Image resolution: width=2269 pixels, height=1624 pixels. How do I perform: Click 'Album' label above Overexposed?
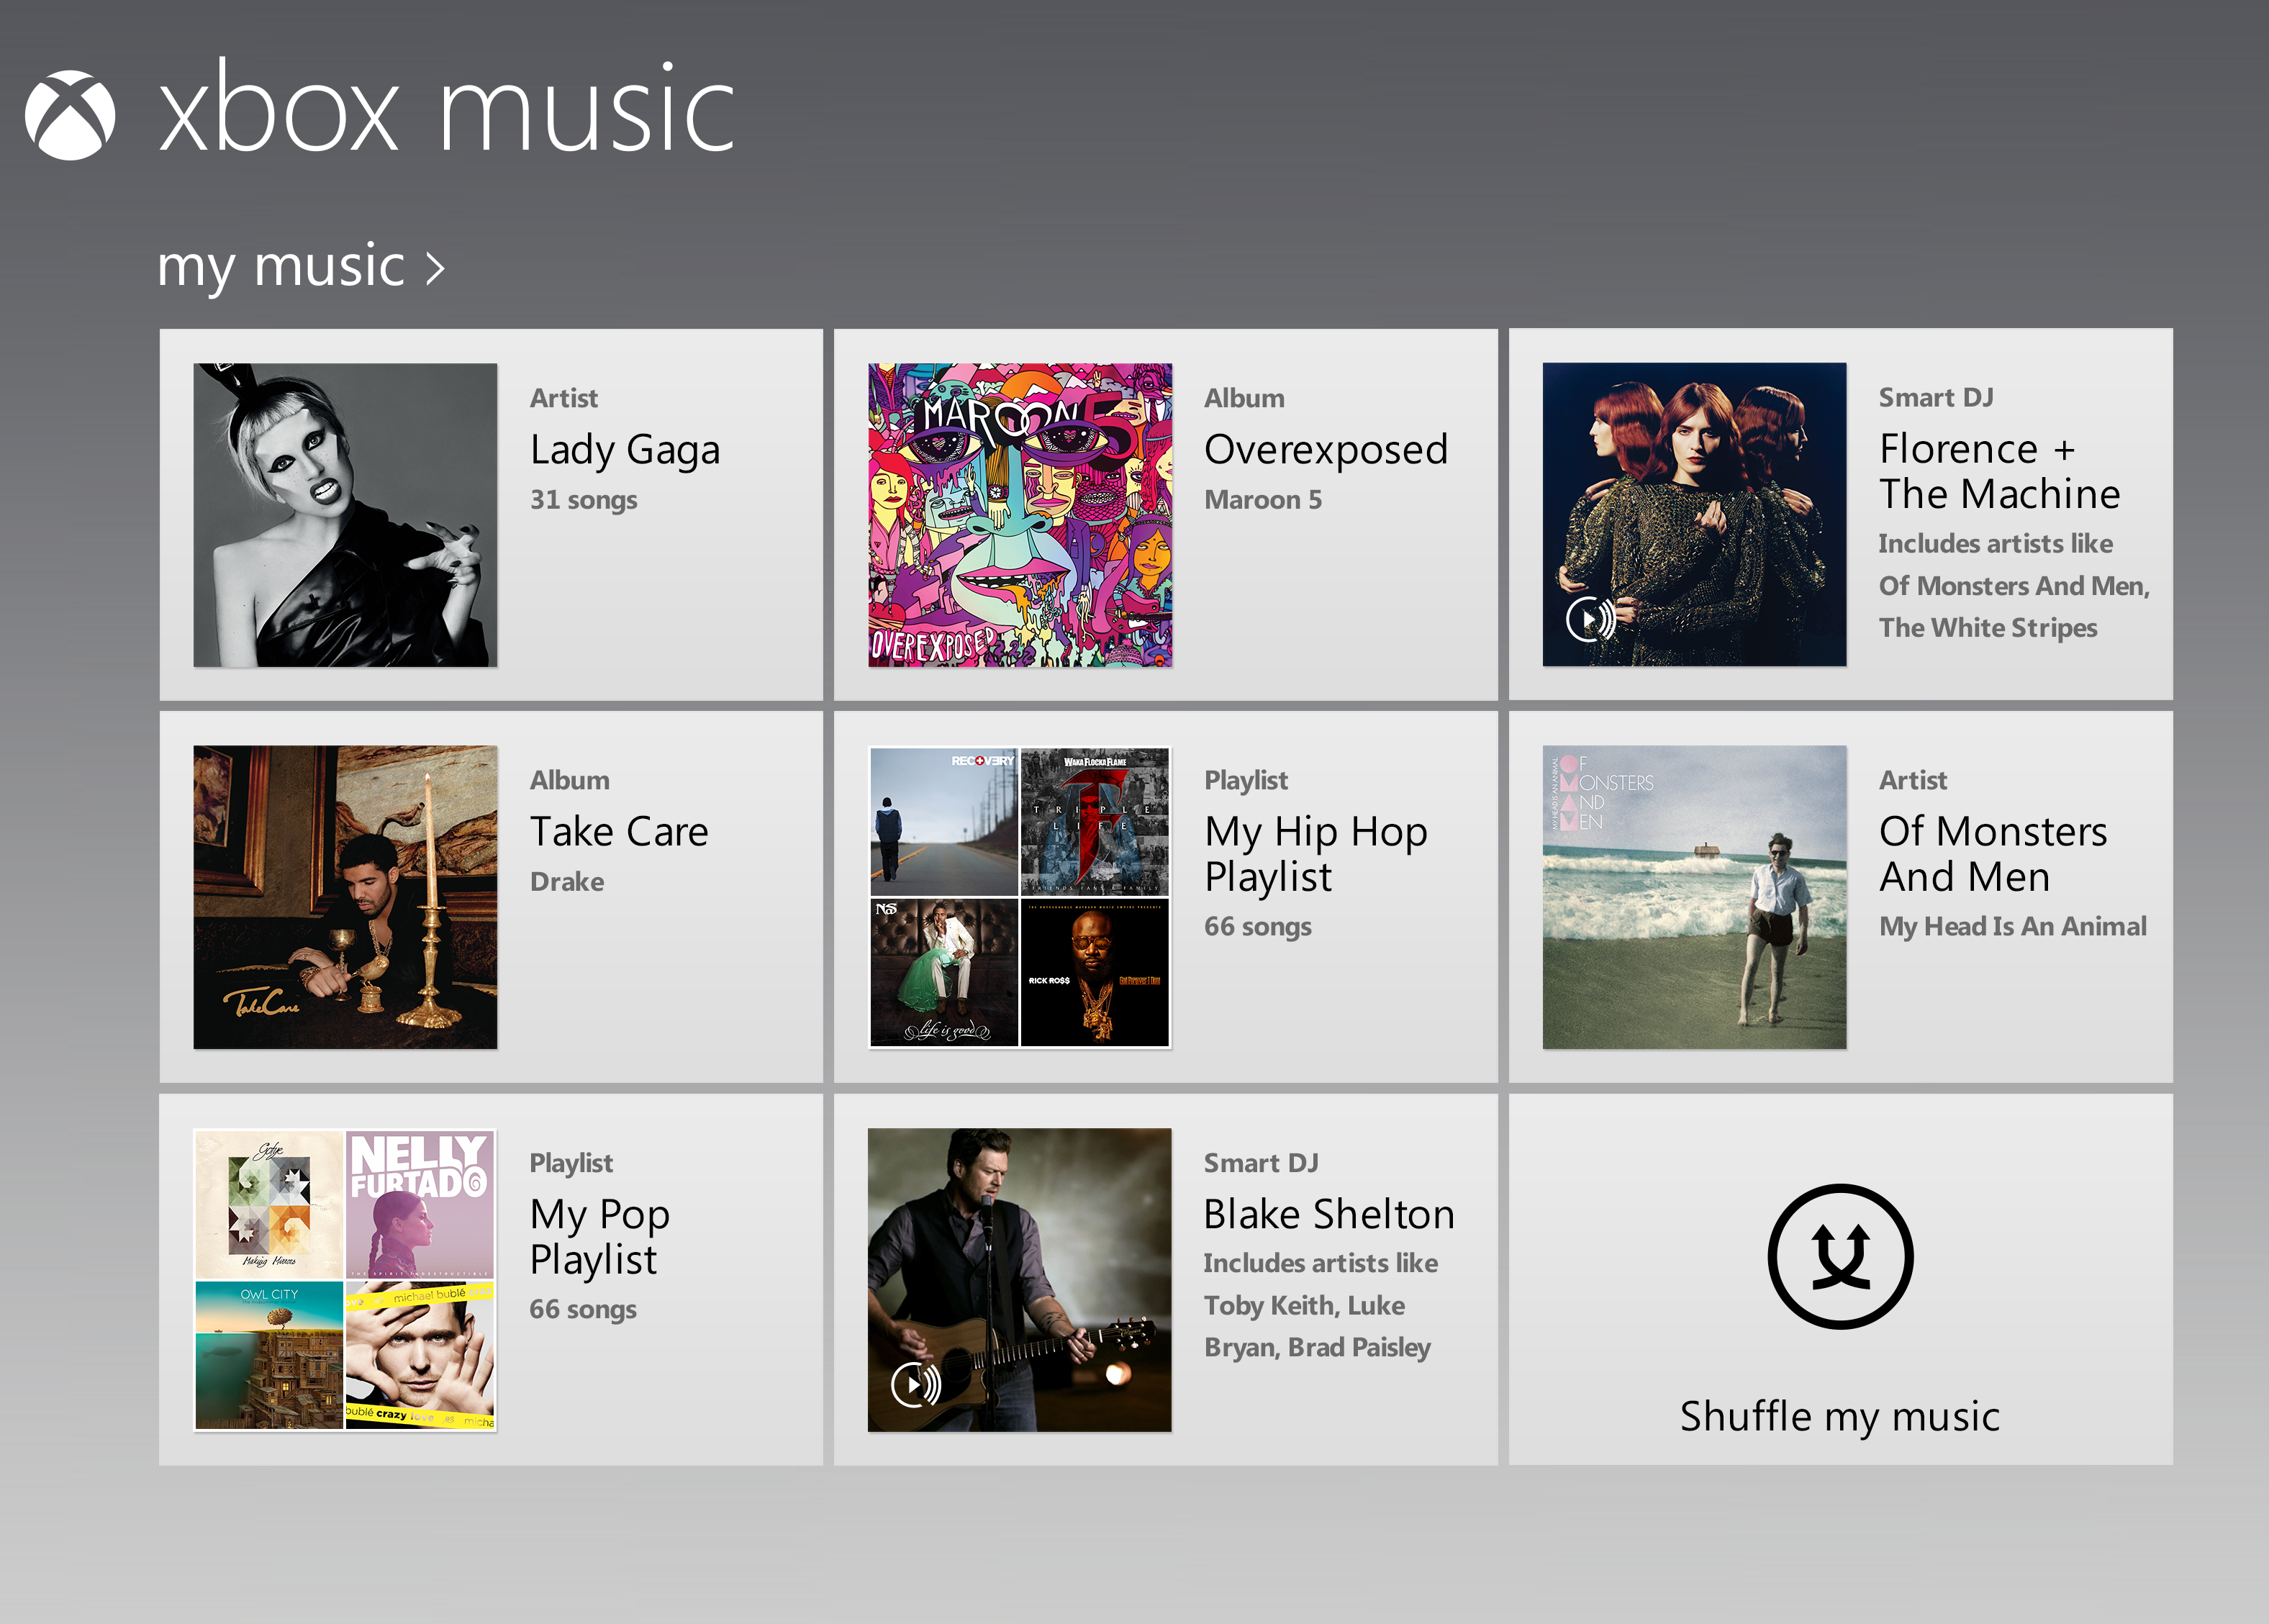(1244, 398)
